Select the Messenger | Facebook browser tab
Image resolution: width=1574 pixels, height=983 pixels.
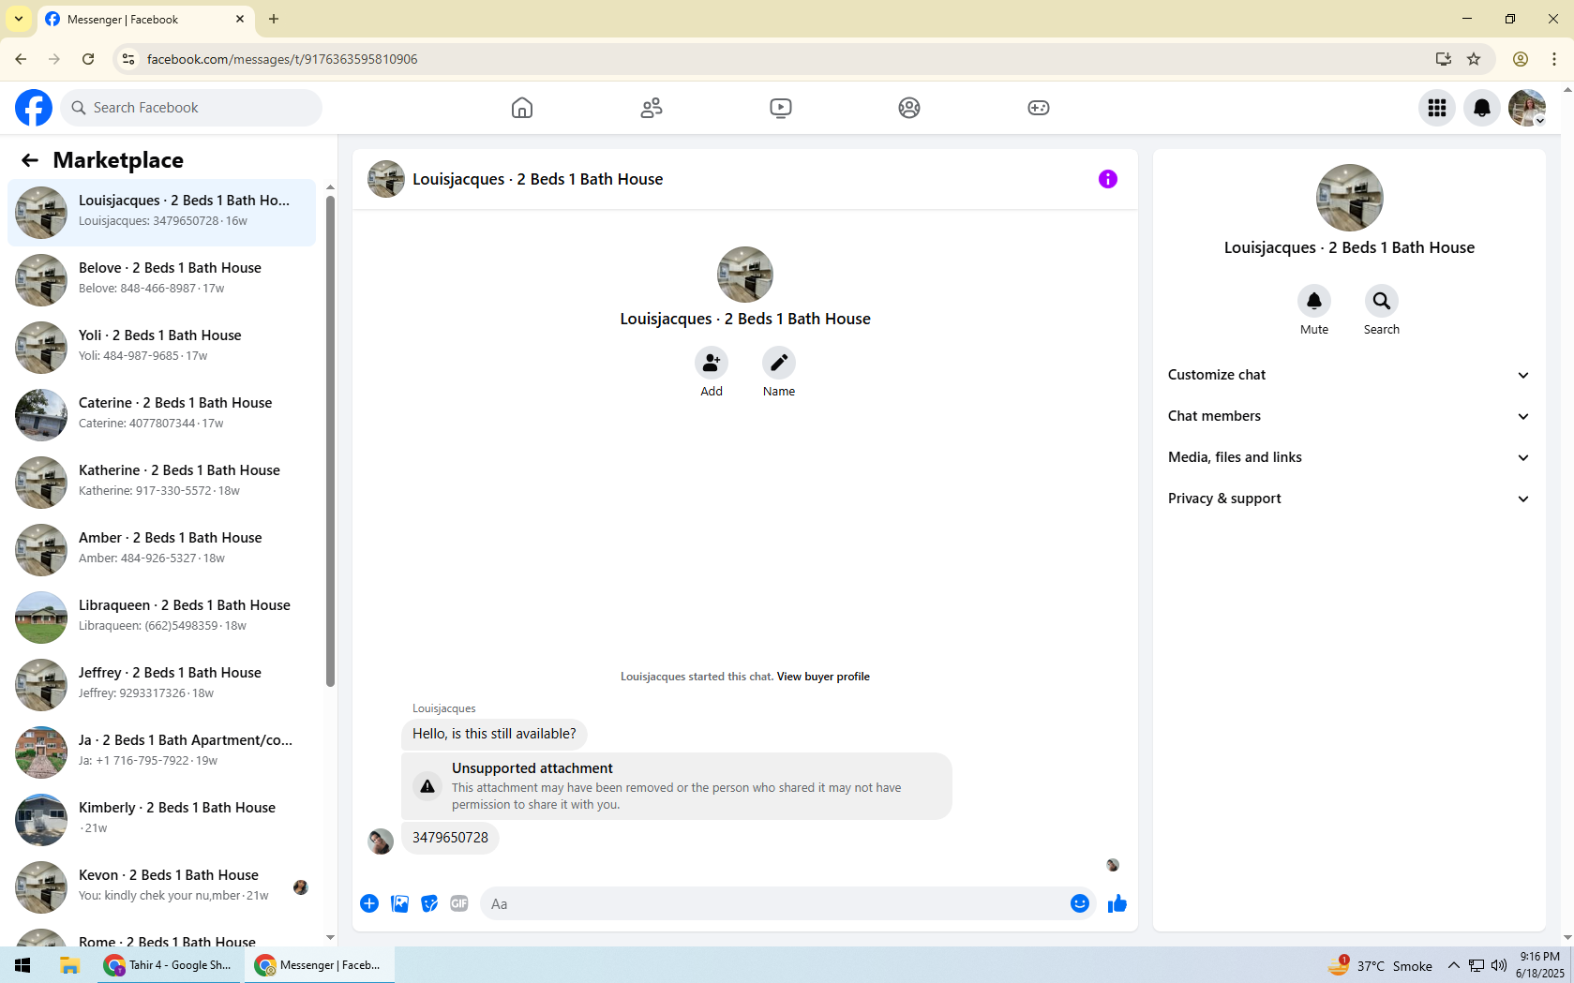click(x=145, y=20)
